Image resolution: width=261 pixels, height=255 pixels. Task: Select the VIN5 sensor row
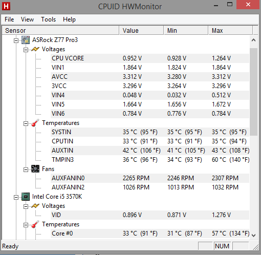click(x=150, y=104)
